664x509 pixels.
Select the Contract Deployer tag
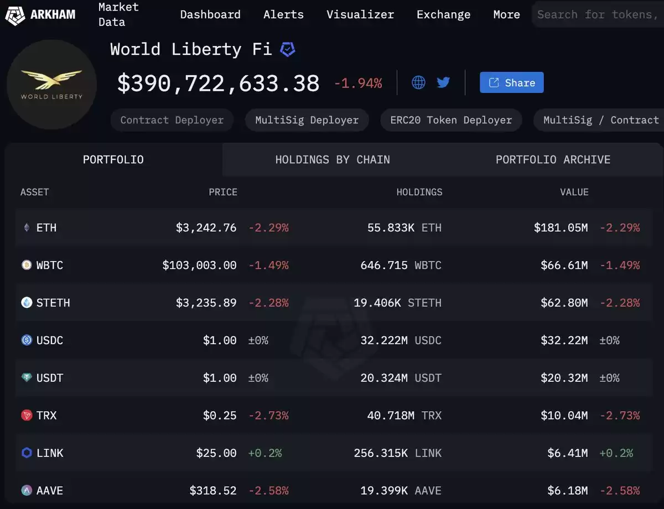point(172,120)
